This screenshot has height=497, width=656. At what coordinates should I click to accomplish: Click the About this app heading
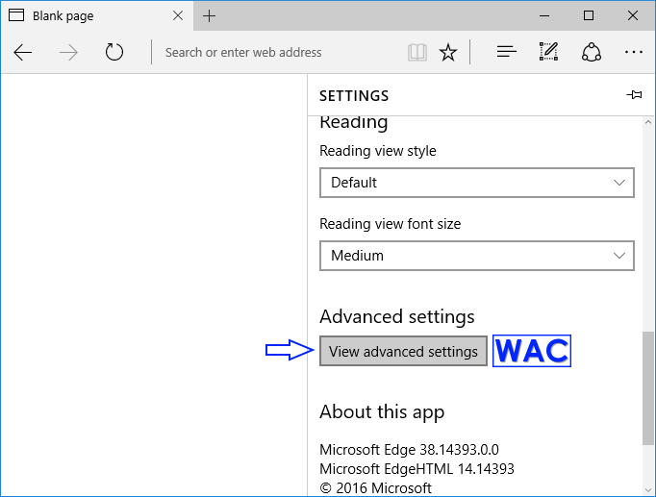(382, 411)
